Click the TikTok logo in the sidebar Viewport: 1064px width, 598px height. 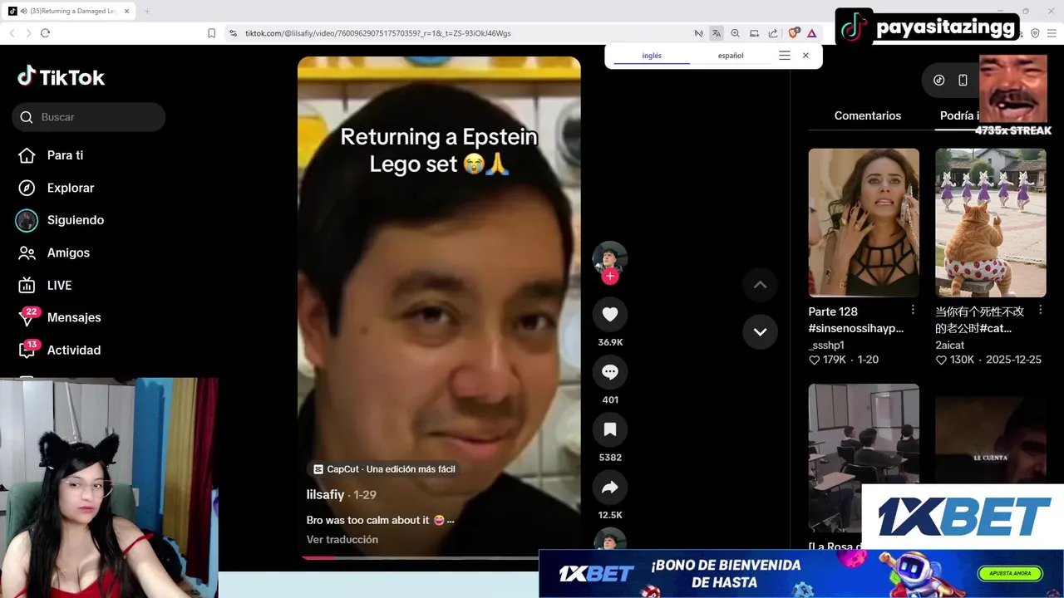coord(61,77)
